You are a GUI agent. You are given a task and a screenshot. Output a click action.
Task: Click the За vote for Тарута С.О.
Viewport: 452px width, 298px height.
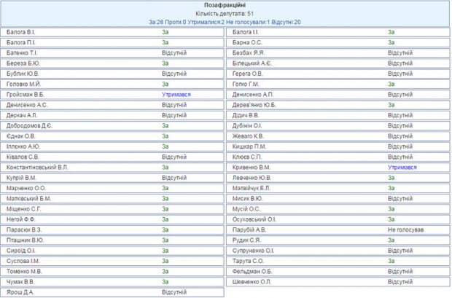391,261
